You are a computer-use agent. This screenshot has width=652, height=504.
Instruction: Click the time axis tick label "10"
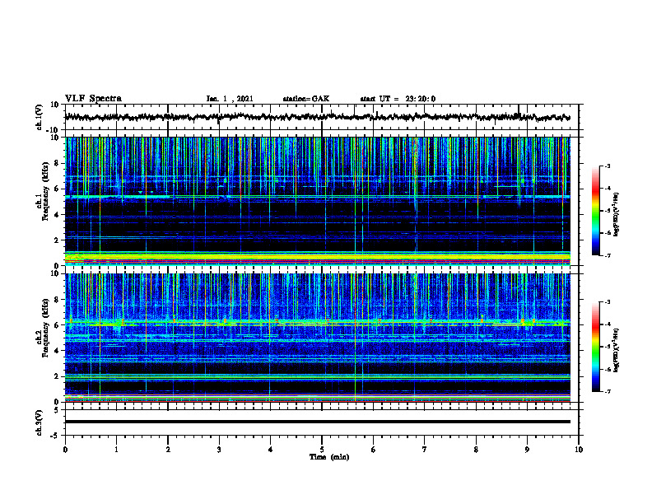pyautogui.click(x=579, y=450)
